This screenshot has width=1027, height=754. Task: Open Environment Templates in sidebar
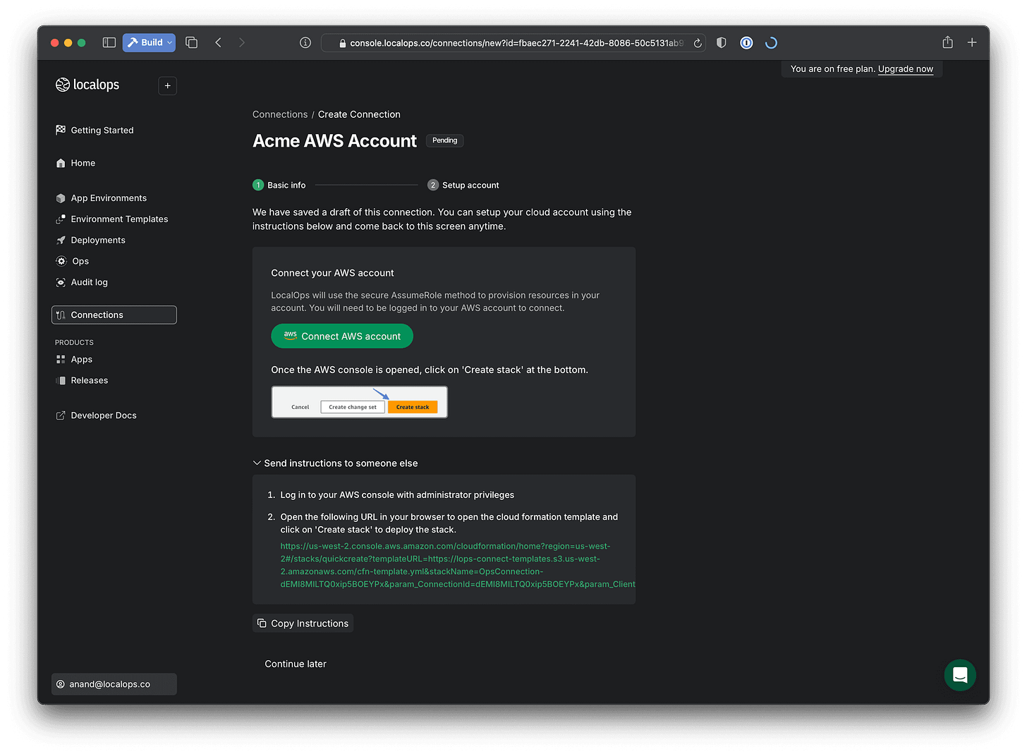point(119,219)
